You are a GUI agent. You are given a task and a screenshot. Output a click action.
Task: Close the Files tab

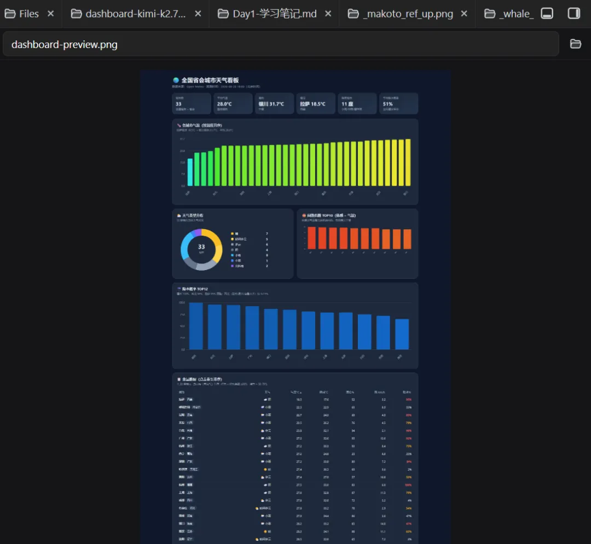coord(50,14)
